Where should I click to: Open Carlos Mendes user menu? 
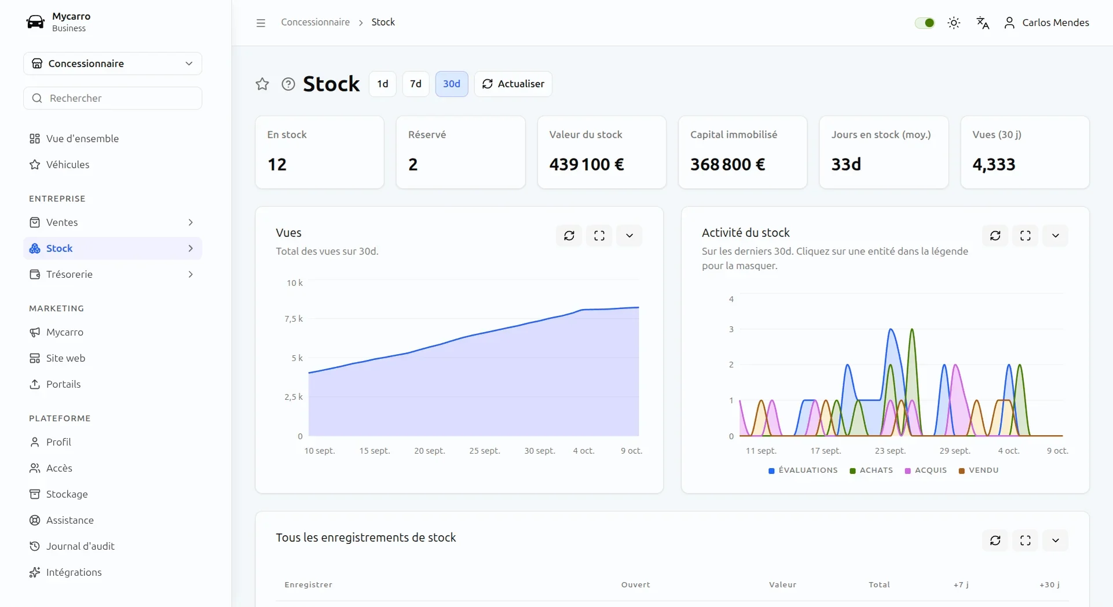pyautogui.click(x=1046, y=23)
